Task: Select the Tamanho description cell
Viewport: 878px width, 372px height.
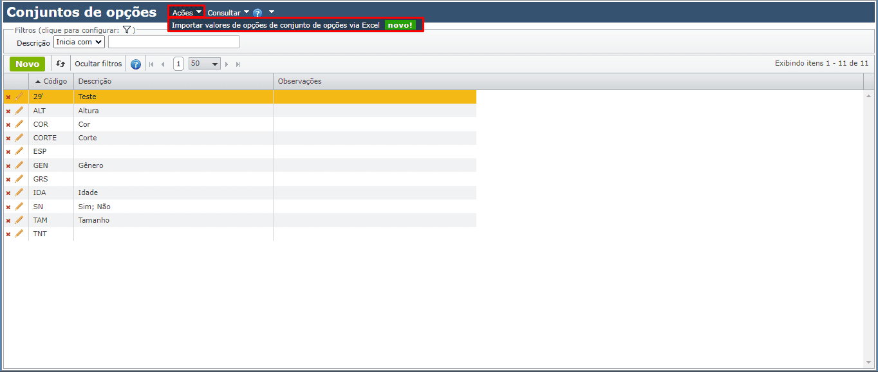Action: [x=173, y=220]
